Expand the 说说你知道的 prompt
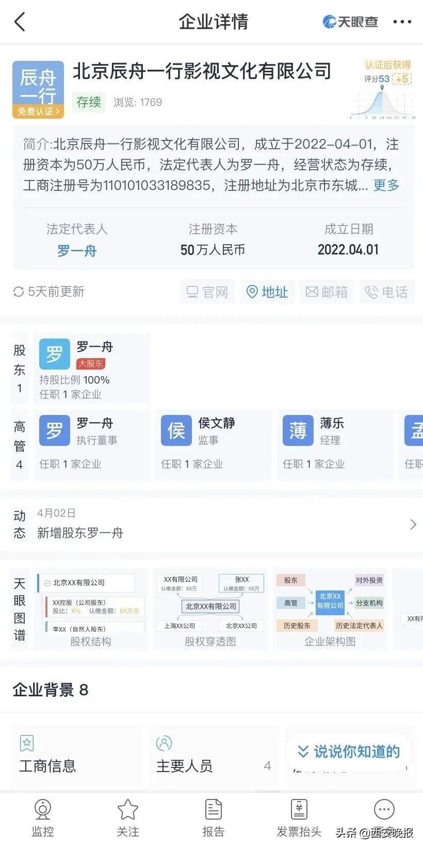 (349, 751)
